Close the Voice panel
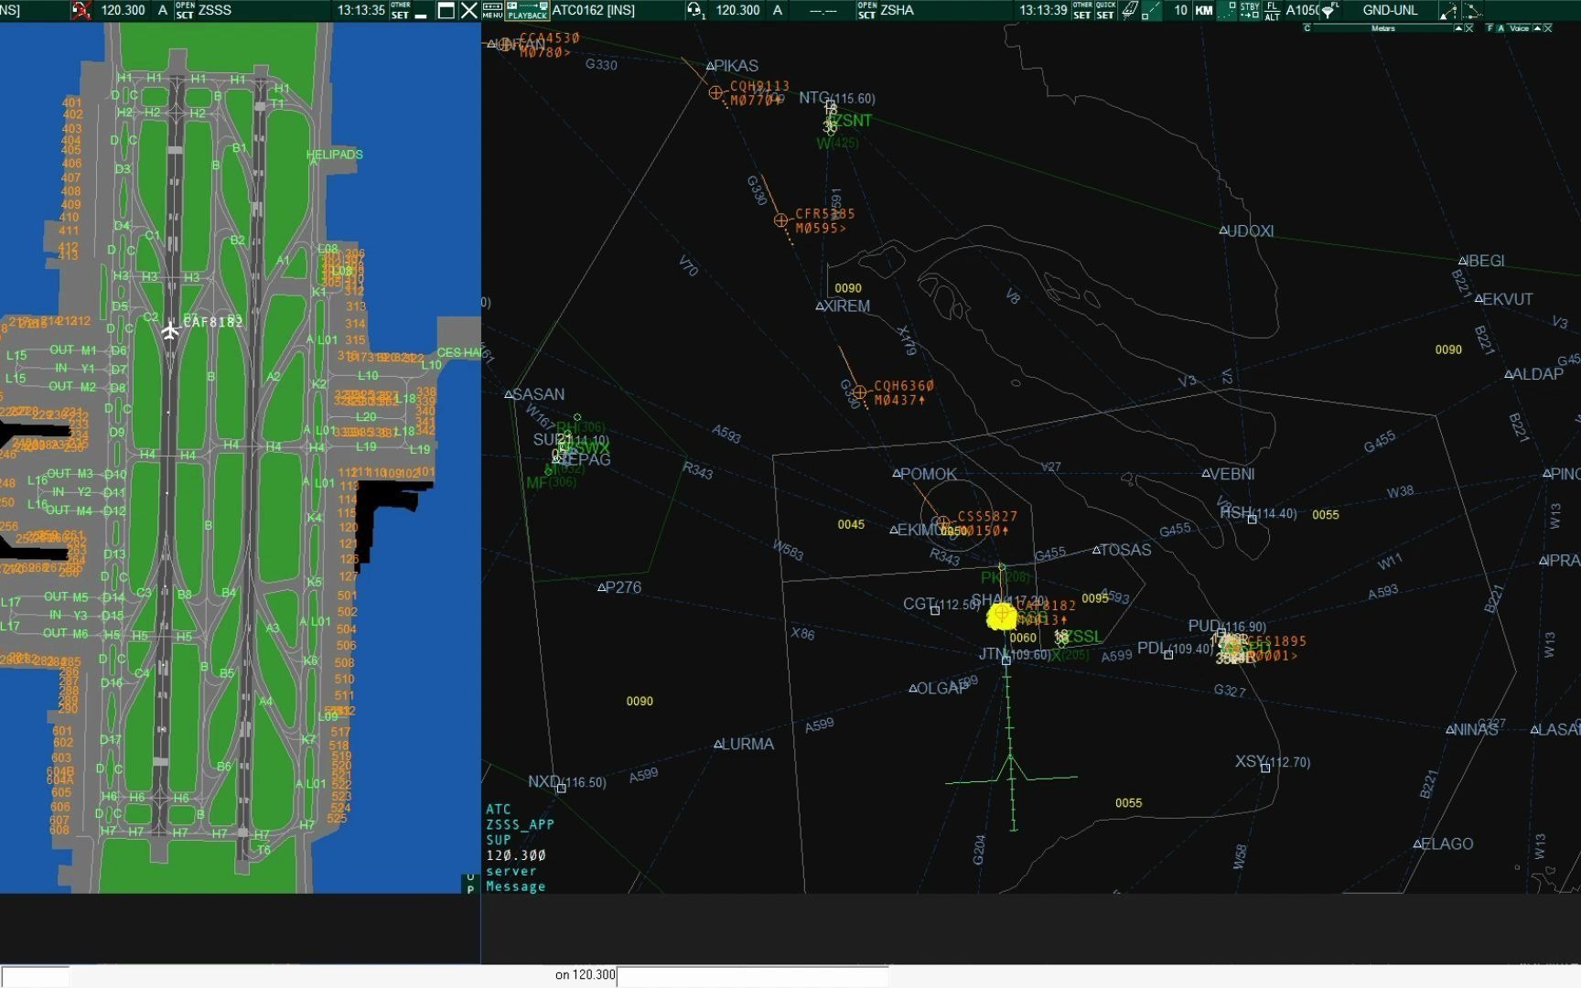 click(1548, 28)
